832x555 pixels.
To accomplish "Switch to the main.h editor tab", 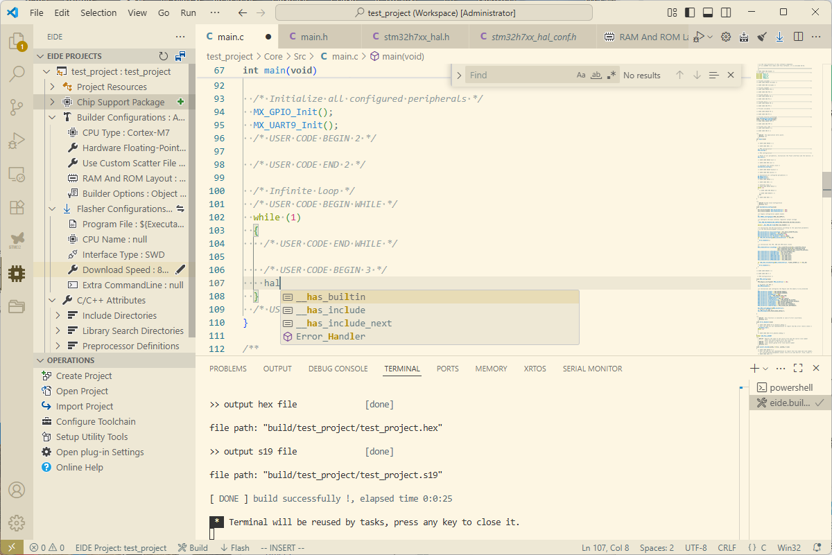I will (x=320, y=37).
